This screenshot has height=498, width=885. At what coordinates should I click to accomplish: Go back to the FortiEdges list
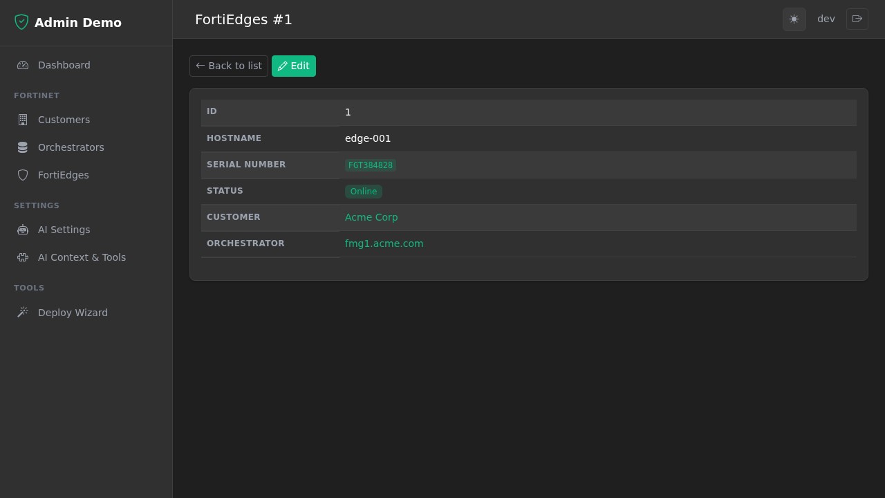(x=229, y=66)
